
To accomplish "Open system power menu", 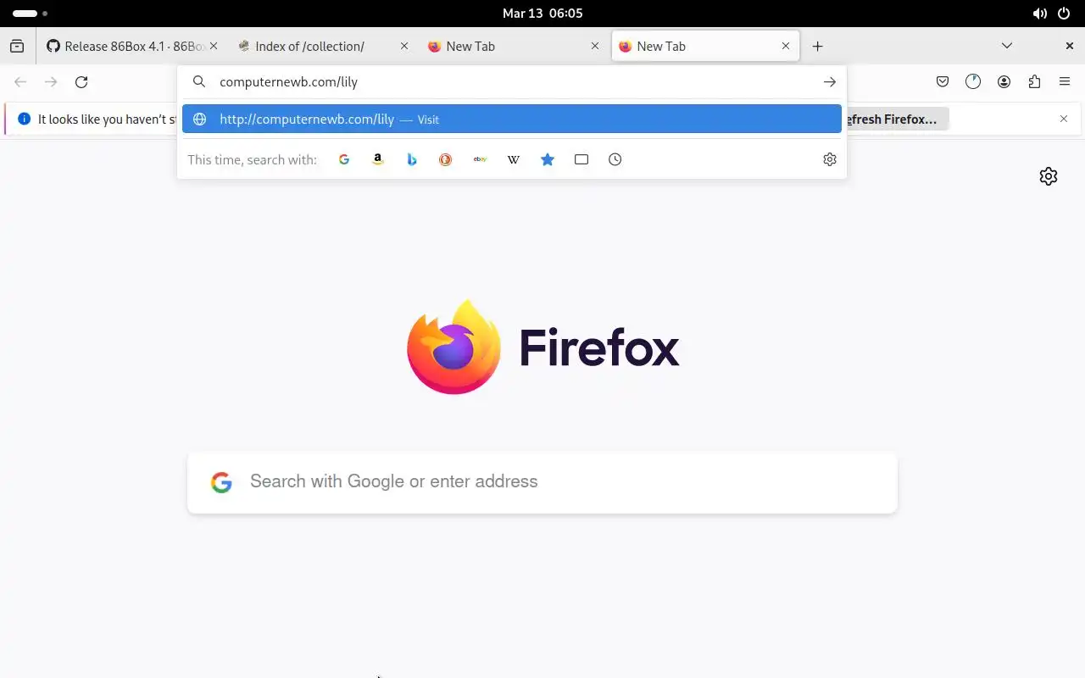I will click(1065, 14).
